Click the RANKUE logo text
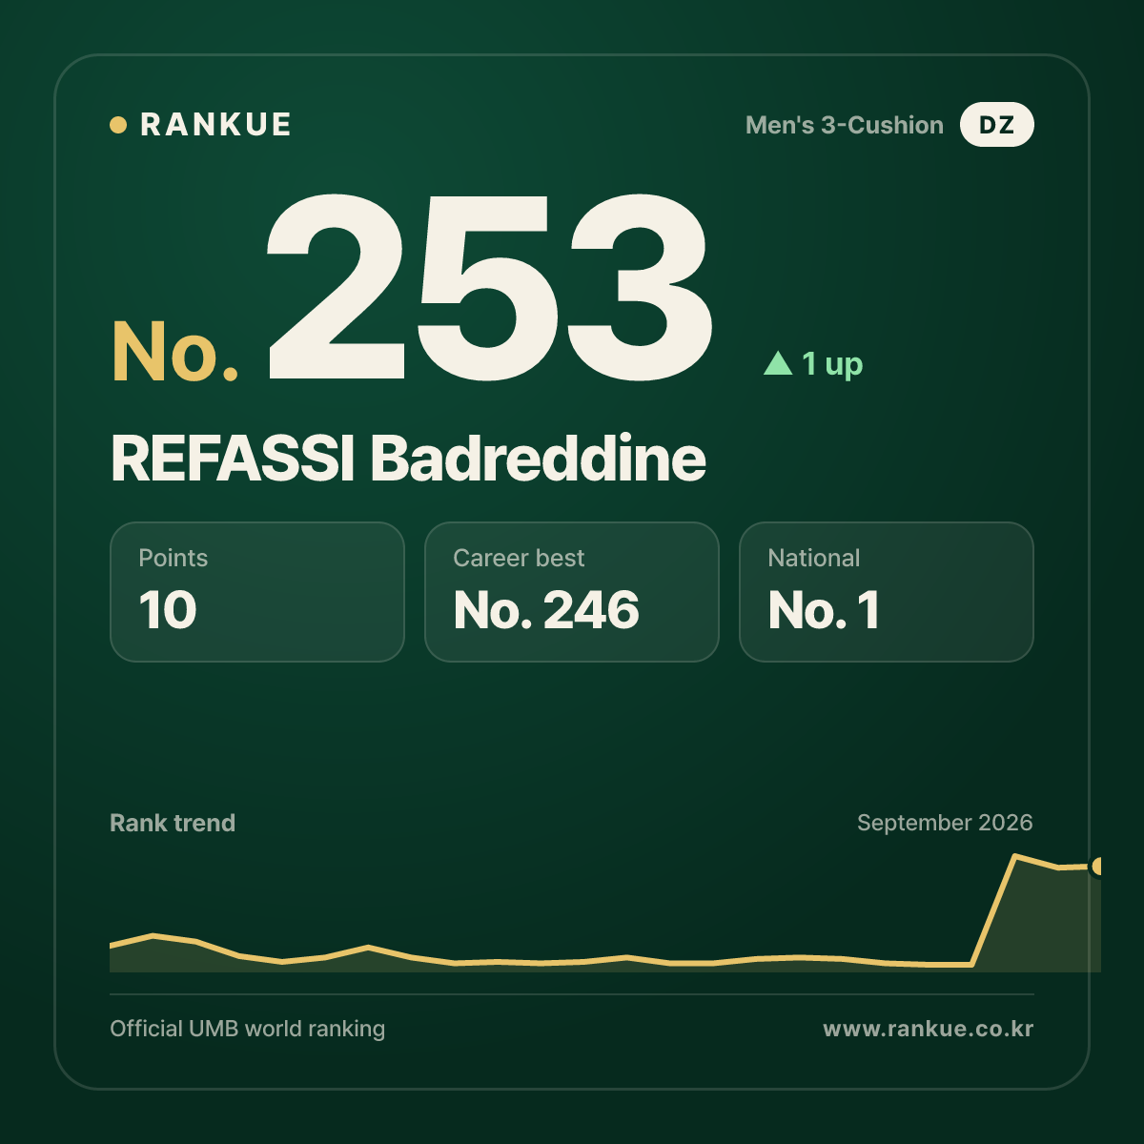Viewport: 1144px width, 1144px height. coord(215,125)
